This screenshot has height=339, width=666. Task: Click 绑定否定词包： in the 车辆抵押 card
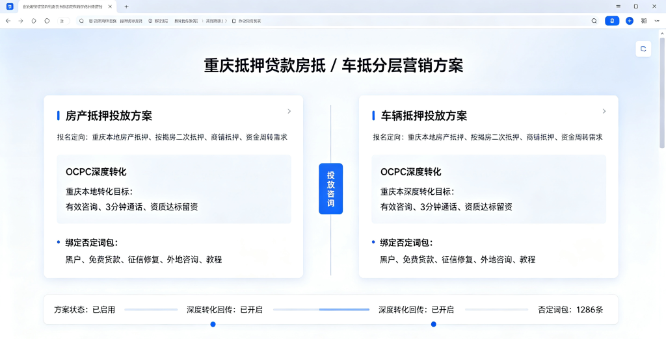[406, 243]
